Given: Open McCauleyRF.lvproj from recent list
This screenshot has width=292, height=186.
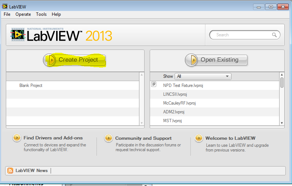Looking at the screenshot, I should 179,103.
